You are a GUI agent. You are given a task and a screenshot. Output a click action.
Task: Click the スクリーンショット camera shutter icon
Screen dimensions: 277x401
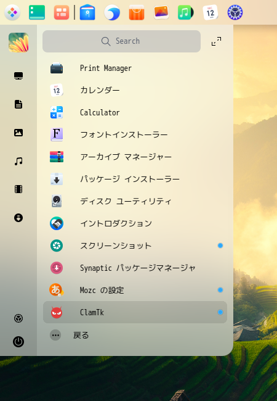click(x=57, y=246)
